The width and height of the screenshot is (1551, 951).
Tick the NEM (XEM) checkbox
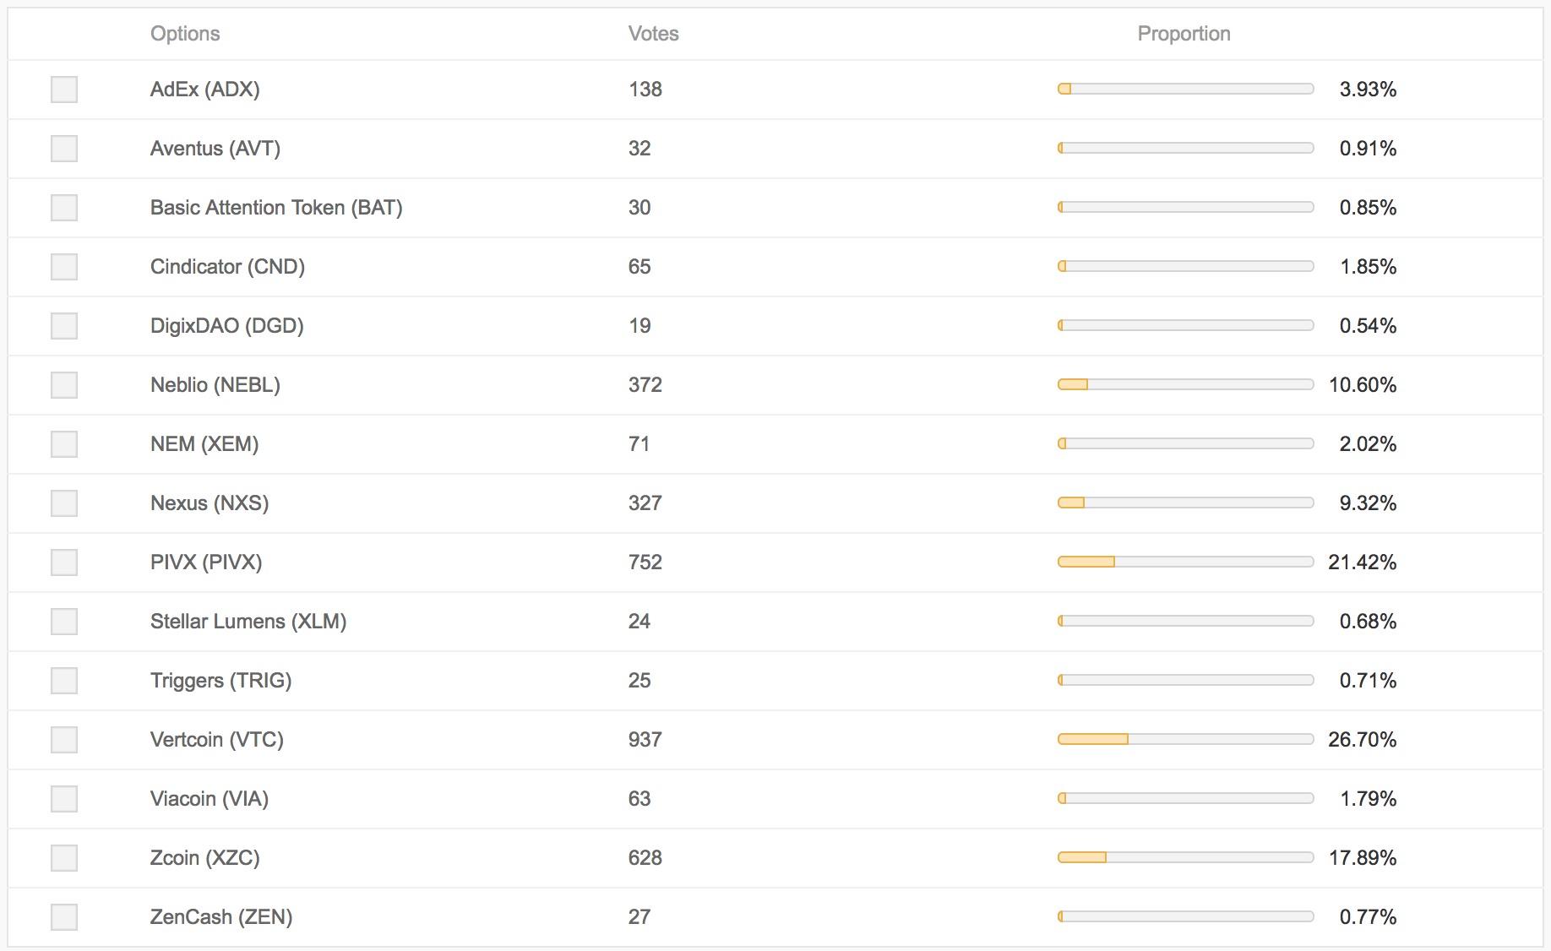[64, 444]
